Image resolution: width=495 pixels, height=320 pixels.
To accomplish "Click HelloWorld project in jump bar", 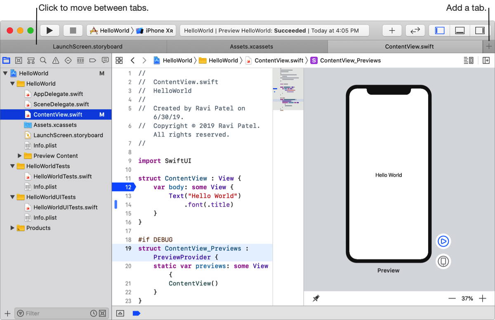I will click(x=173, y=61).
